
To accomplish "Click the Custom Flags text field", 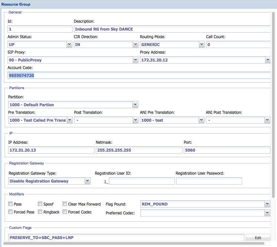I will point(126,237).
